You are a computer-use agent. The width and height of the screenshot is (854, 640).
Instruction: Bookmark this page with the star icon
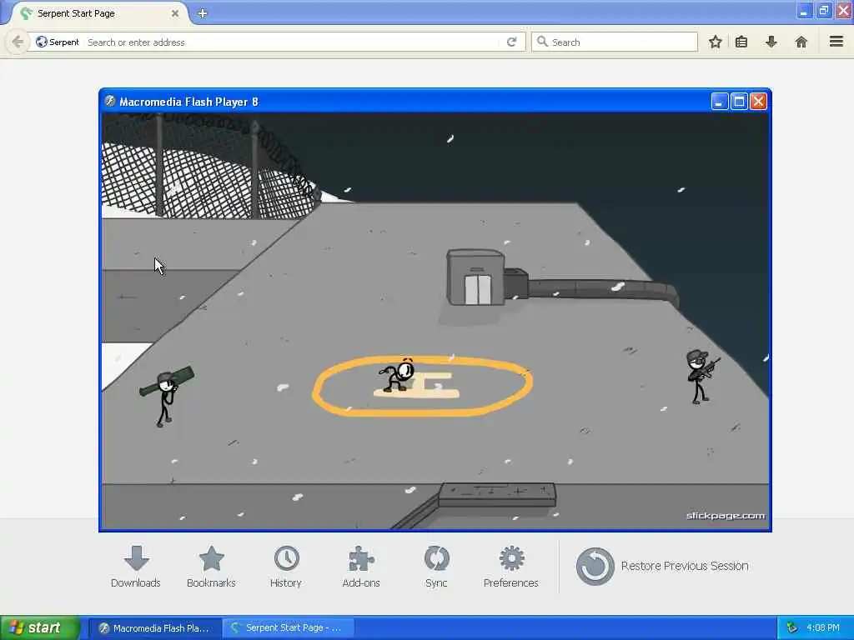point(715,42)
